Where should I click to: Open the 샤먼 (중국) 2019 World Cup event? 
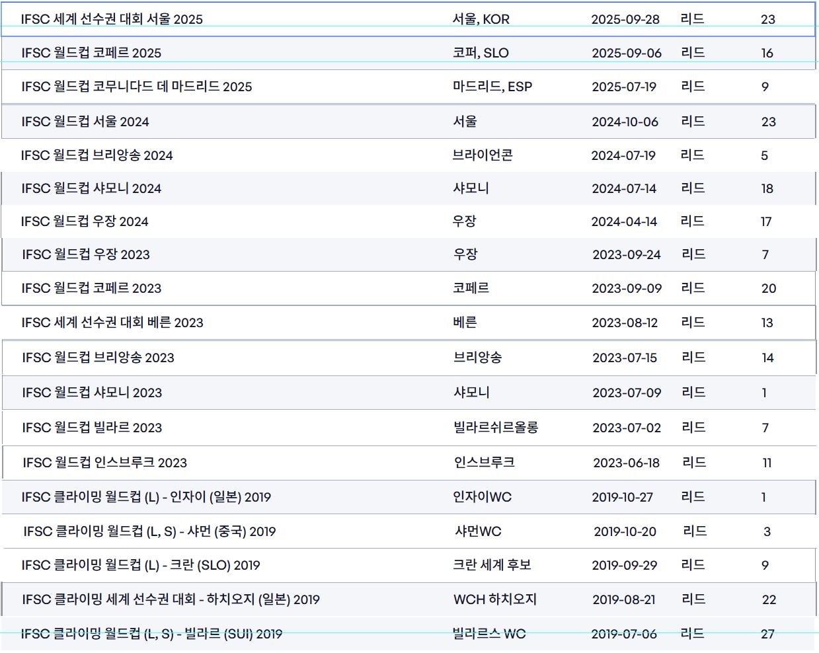(149, 531)
